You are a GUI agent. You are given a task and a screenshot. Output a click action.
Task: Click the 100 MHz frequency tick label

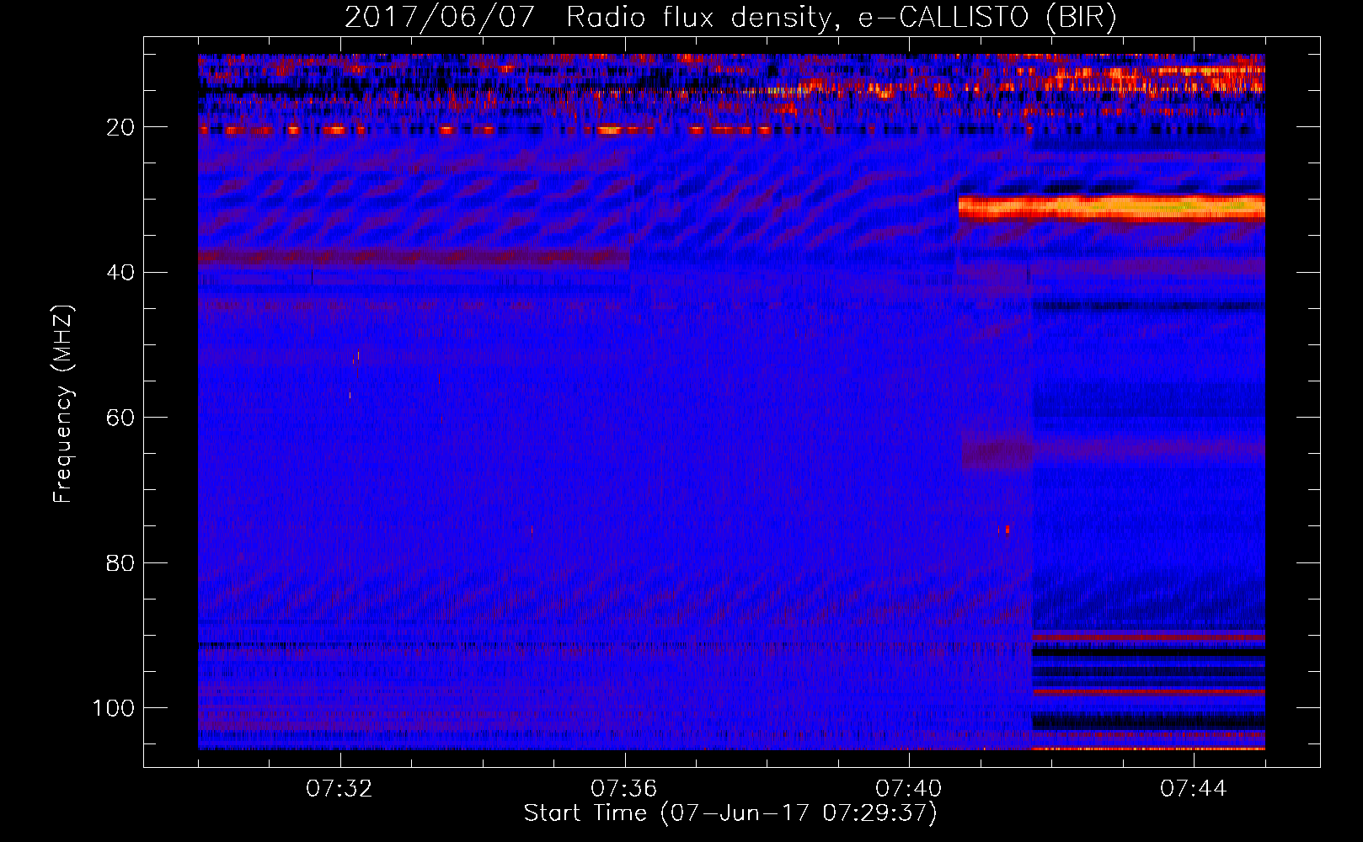coord(114,708)
